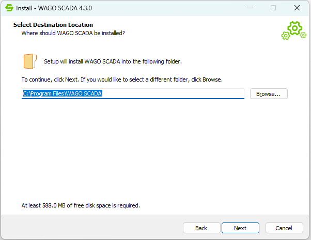Click the WAGO SCADA title bar icon
The image size is (311, 240).
(9, 8)
